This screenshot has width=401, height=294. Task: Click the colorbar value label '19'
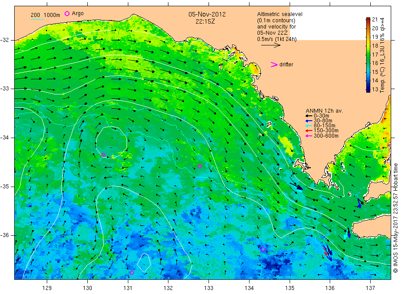coord(375,37)
